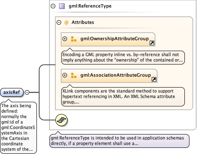Select the gml:ReferenceType label

coord(90,6)
